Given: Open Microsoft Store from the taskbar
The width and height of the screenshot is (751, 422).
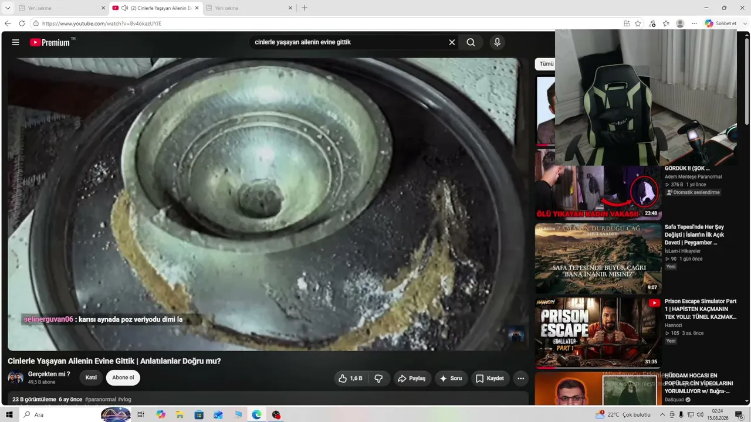Looking at the screenshot, I should coord(199,415).
